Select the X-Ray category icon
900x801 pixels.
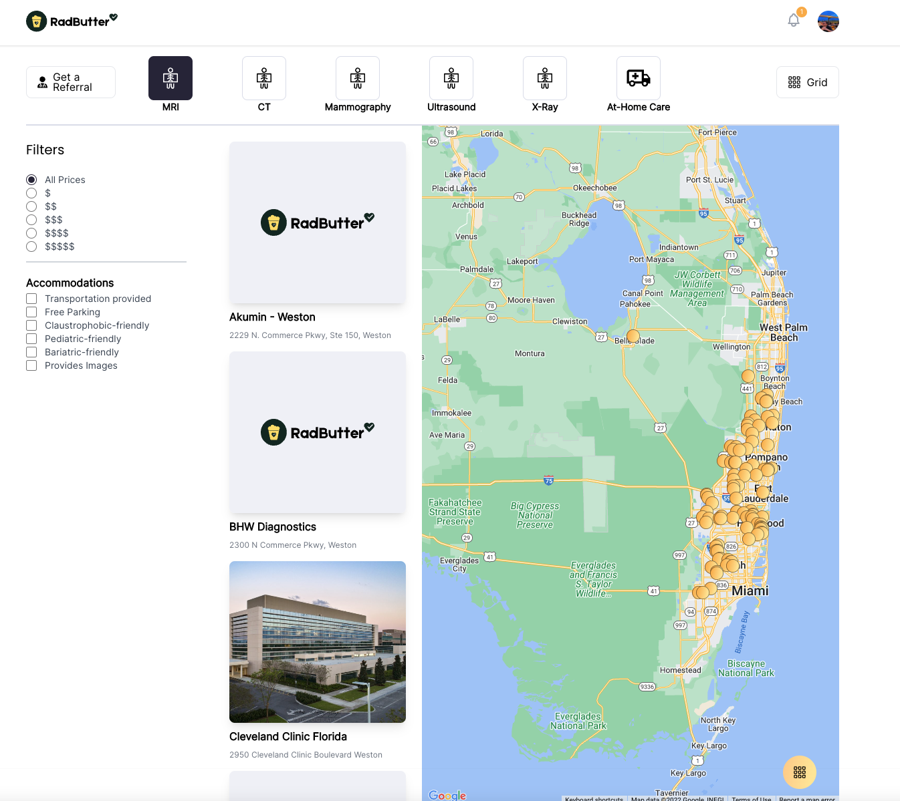(x=545, y=78)
